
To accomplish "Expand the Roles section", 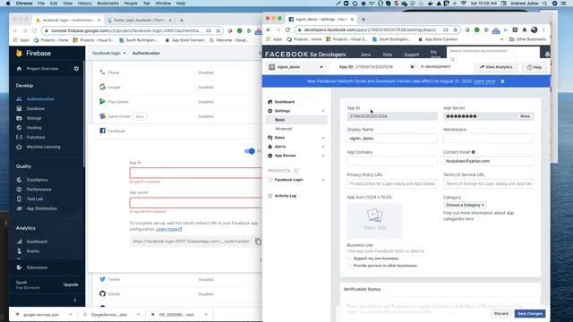I will coord(323,138).
